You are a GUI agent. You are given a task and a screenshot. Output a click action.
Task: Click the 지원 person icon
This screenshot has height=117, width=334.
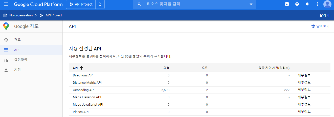6,70
